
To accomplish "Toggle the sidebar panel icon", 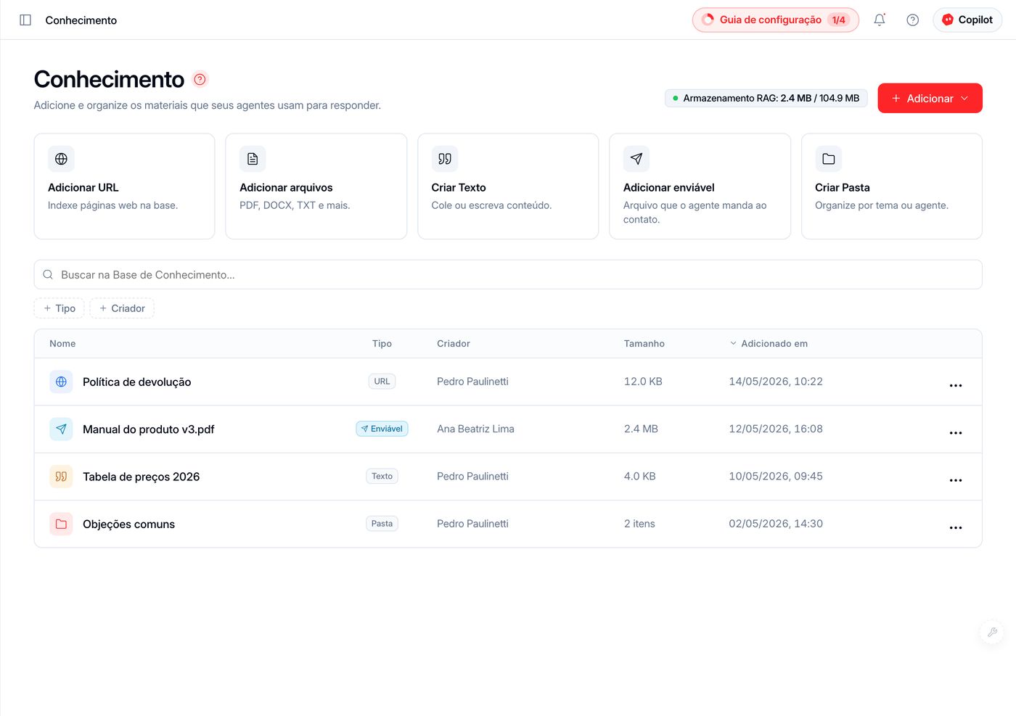I will pyautogui.click(x=25, y=20).
